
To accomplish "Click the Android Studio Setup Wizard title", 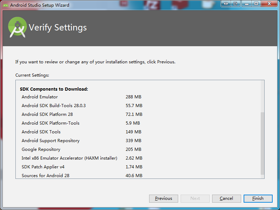I will click(x=40, y=5).
